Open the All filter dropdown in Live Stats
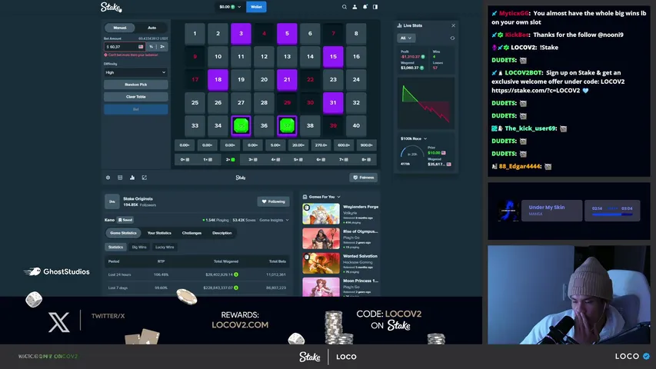Viewport: 656px width, 369px height. pos(406,38)
